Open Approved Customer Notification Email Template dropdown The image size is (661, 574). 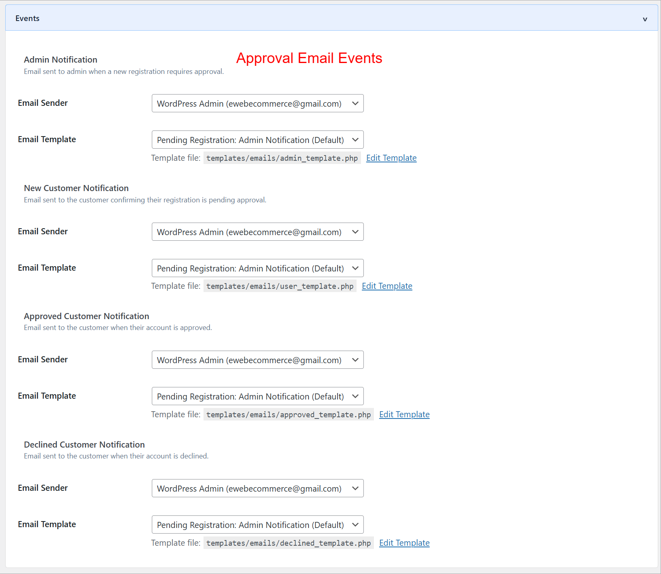click(x=258, y=396)
